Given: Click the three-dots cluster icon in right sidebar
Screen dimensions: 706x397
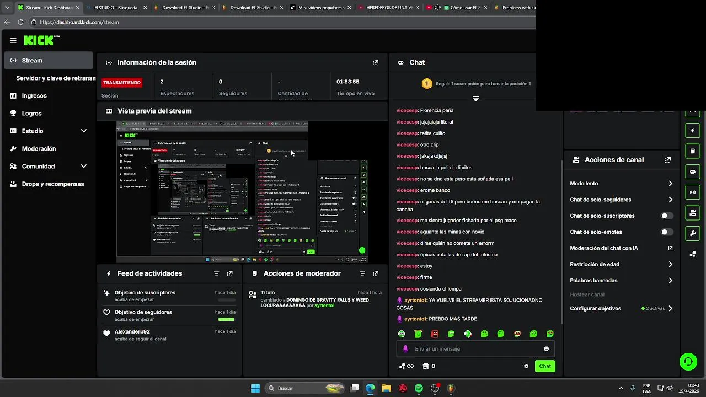Looking at the screenshot, I should [x=693, y=254].
